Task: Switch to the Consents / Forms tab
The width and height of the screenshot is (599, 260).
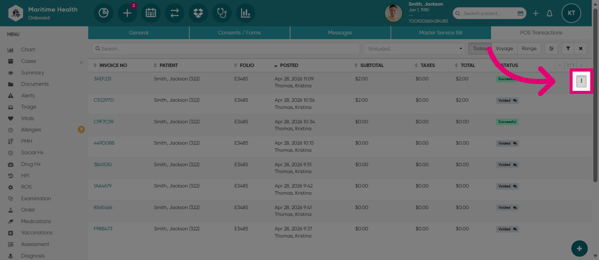Action: 239,33
